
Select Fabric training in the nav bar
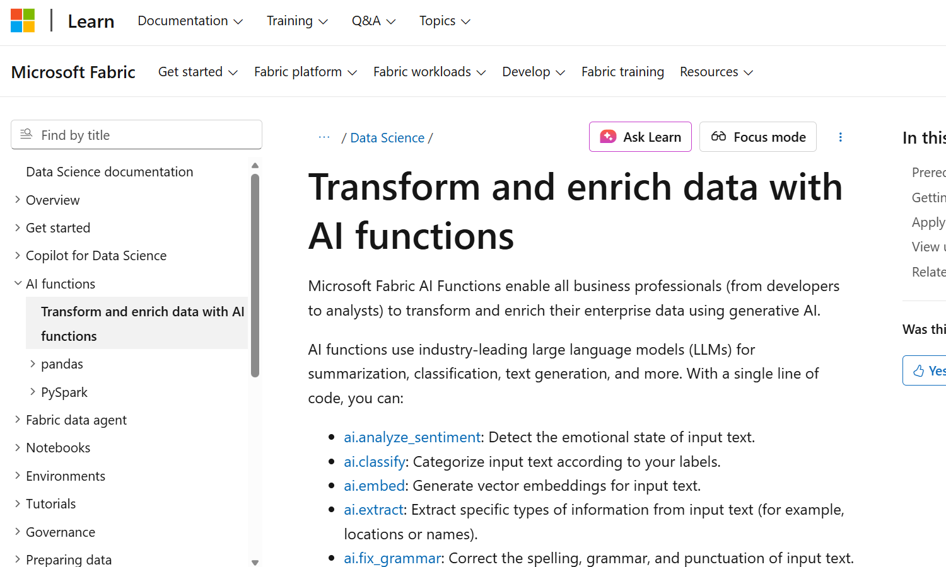pos(622,72)
